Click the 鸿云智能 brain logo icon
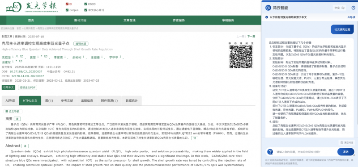This screenshot has width=358, height=167. click(268, 8)
